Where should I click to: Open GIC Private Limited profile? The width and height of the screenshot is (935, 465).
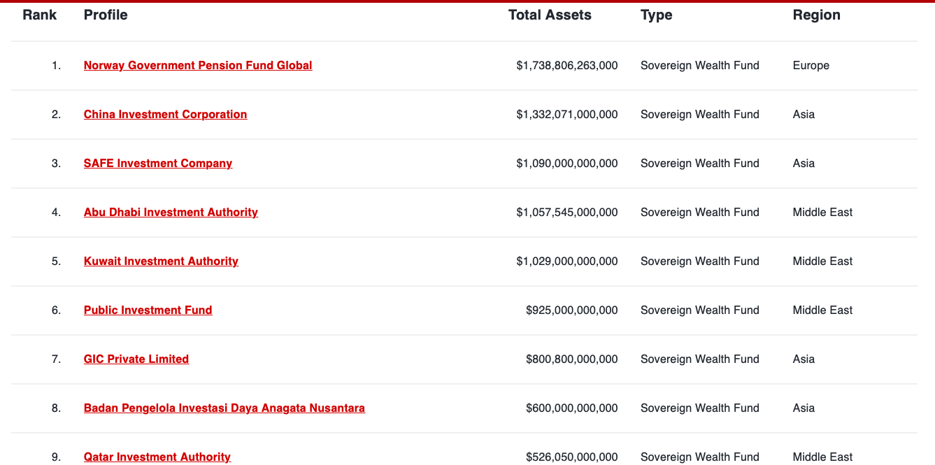[136, 359]
